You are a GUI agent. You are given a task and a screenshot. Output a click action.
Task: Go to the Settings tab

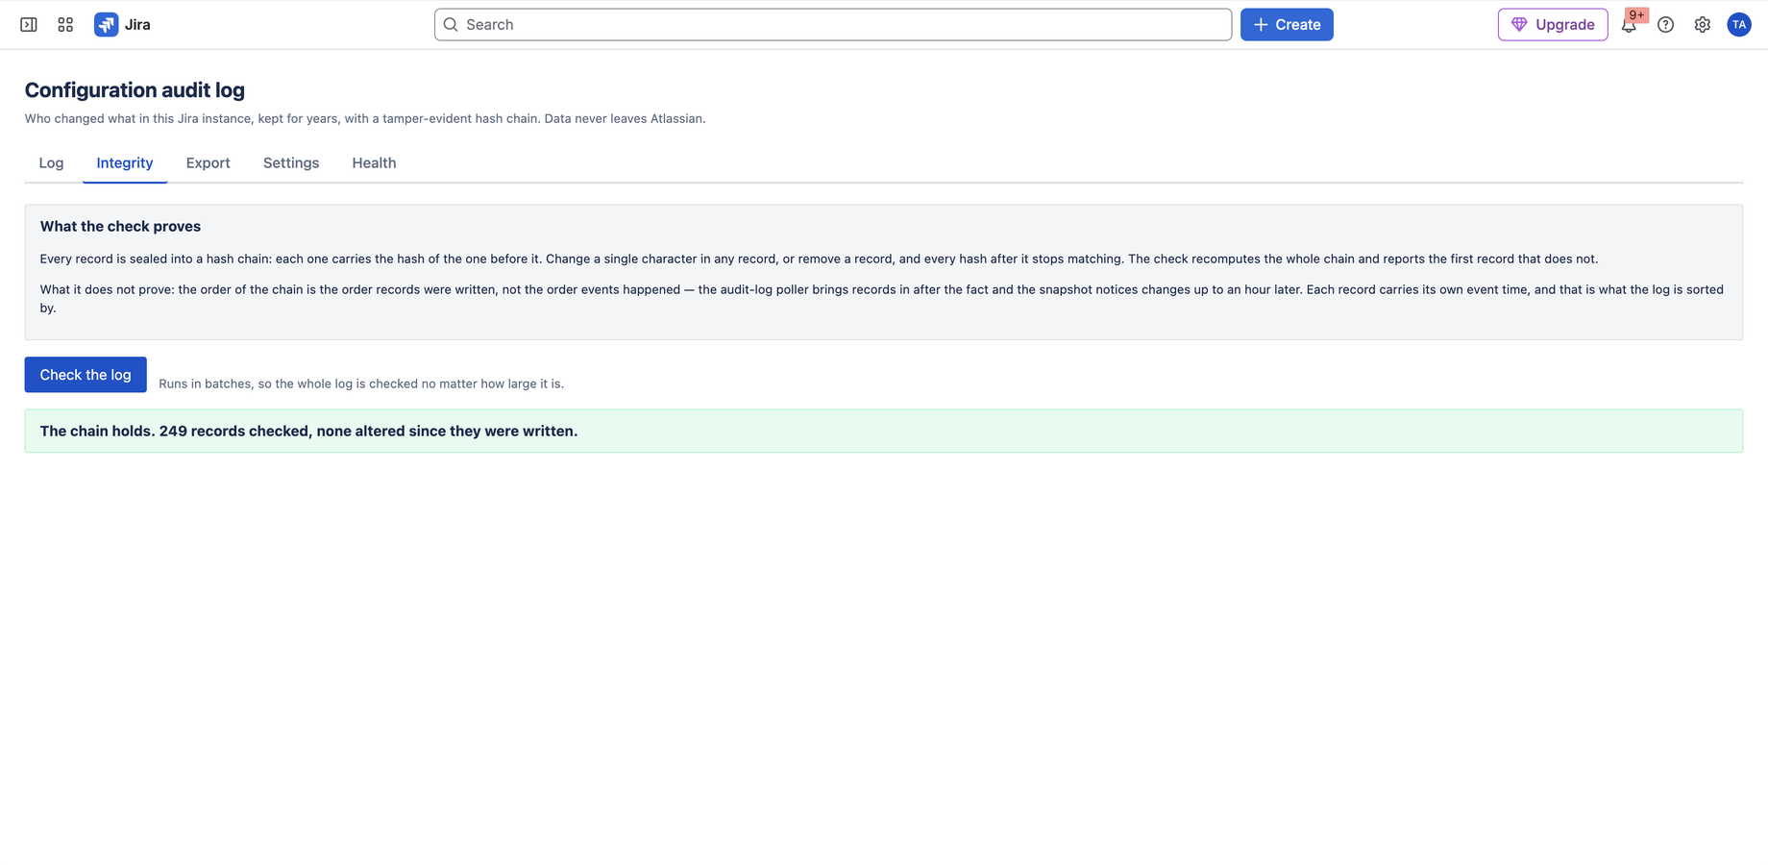(x=291, y=163)
